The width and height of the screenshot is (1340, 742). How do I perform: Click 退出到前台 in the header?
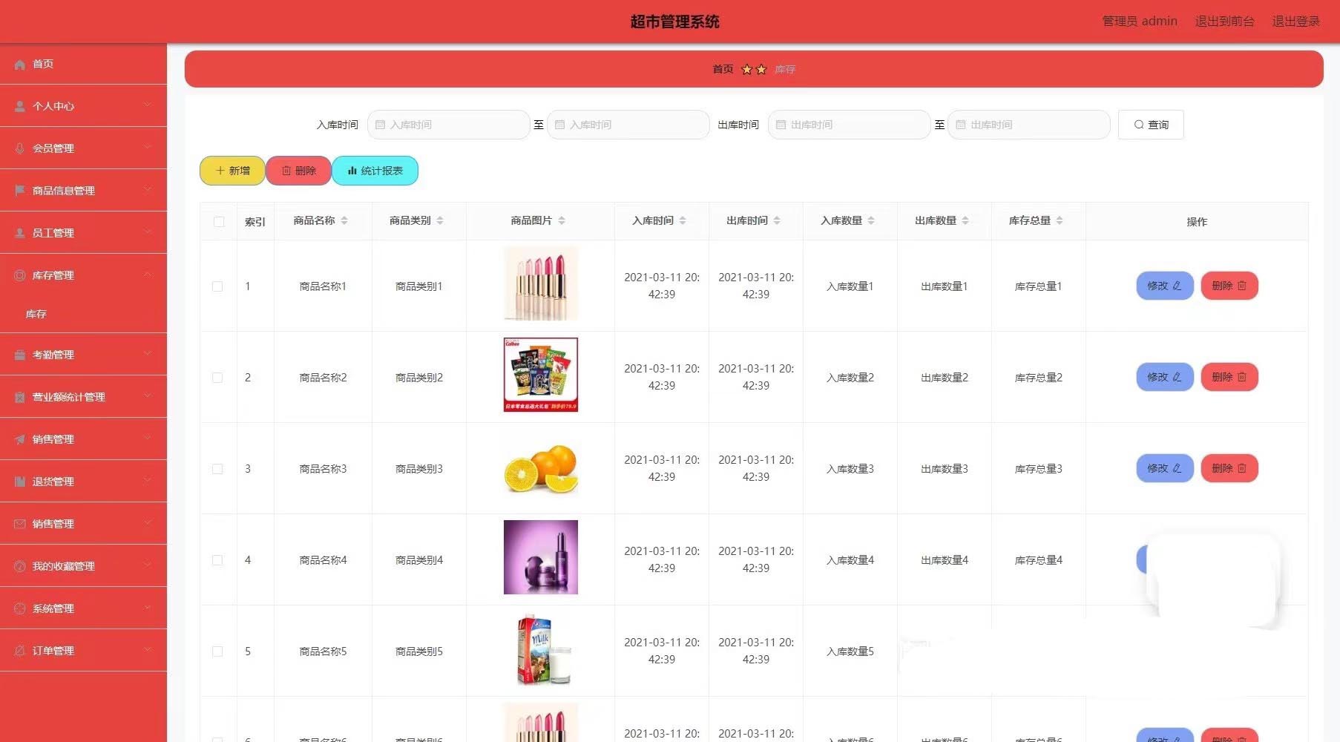click(1224, 21)
